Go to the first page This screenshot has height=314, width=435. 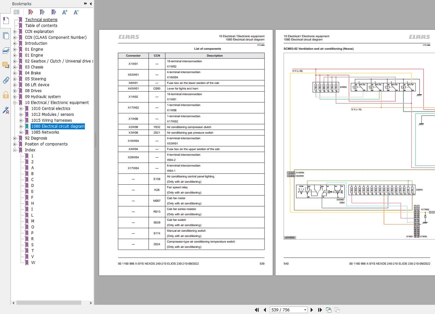tap(257, 310)
